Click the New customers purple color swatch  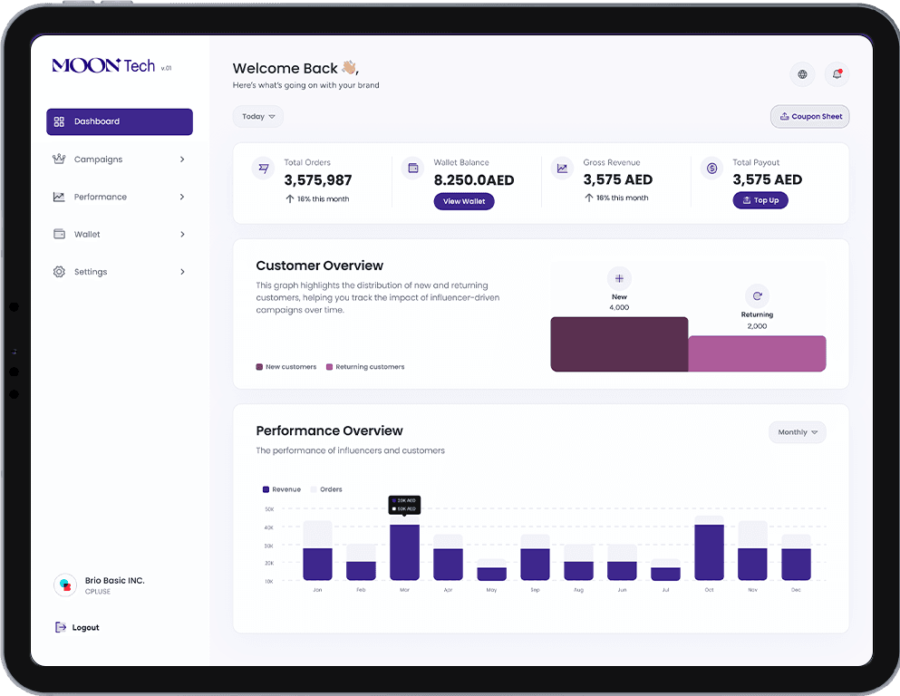[258, 367]
